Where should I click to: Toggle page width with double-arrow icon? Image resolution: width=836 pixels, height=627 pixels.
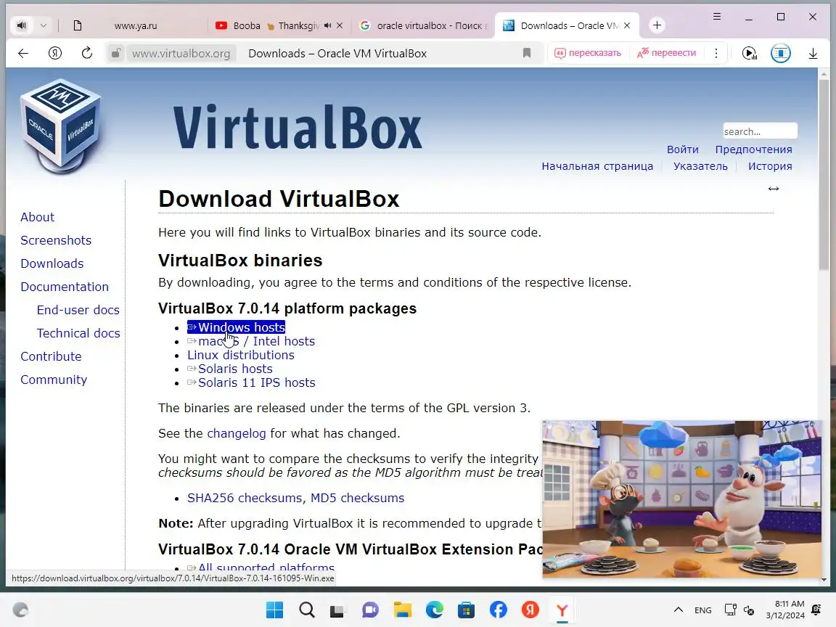point(773,189)
